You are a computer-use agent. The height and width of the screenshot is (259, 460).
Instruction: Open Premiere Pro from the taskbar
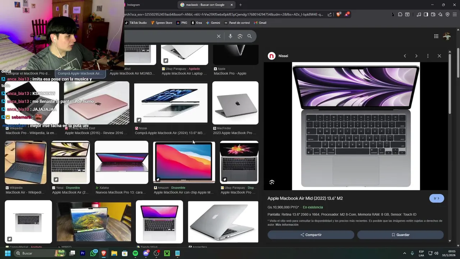pyautogui.click(x=83, y=253)
